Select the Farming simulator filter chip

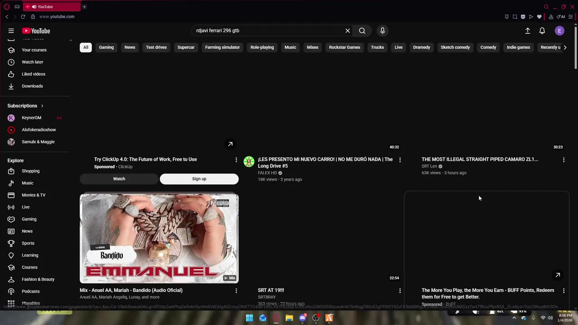click(x=222, y=47)
